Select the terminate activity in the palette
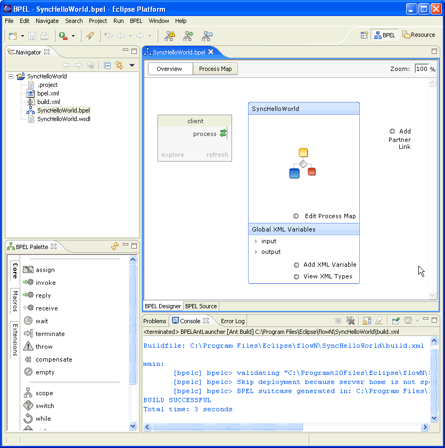Image resolution: width=445 pixels, height=448 pixels. (44, 334)
